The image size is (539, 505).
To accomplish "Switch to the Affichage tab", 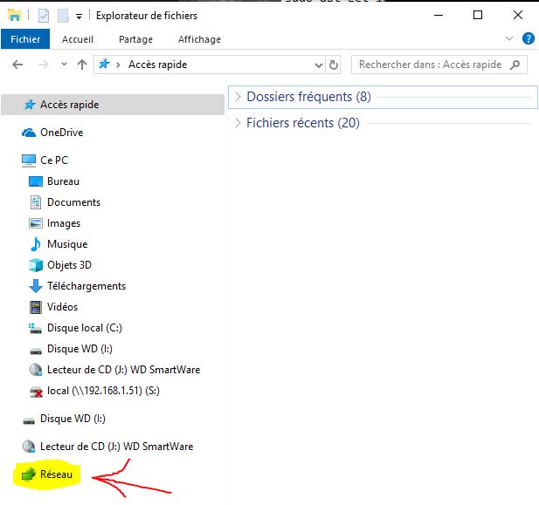I will click(x=199, y=39).
